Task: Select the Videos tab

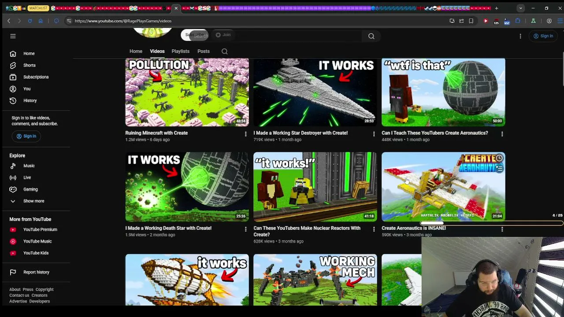Action: point(157,51)
